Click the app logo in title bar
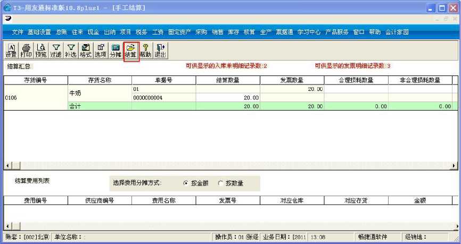This screenshot has height=244, width=461. pos(7,8)
